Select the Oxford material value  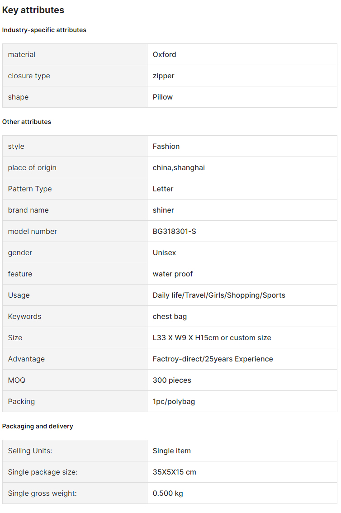pyautogui.click(x=164, y=55)
